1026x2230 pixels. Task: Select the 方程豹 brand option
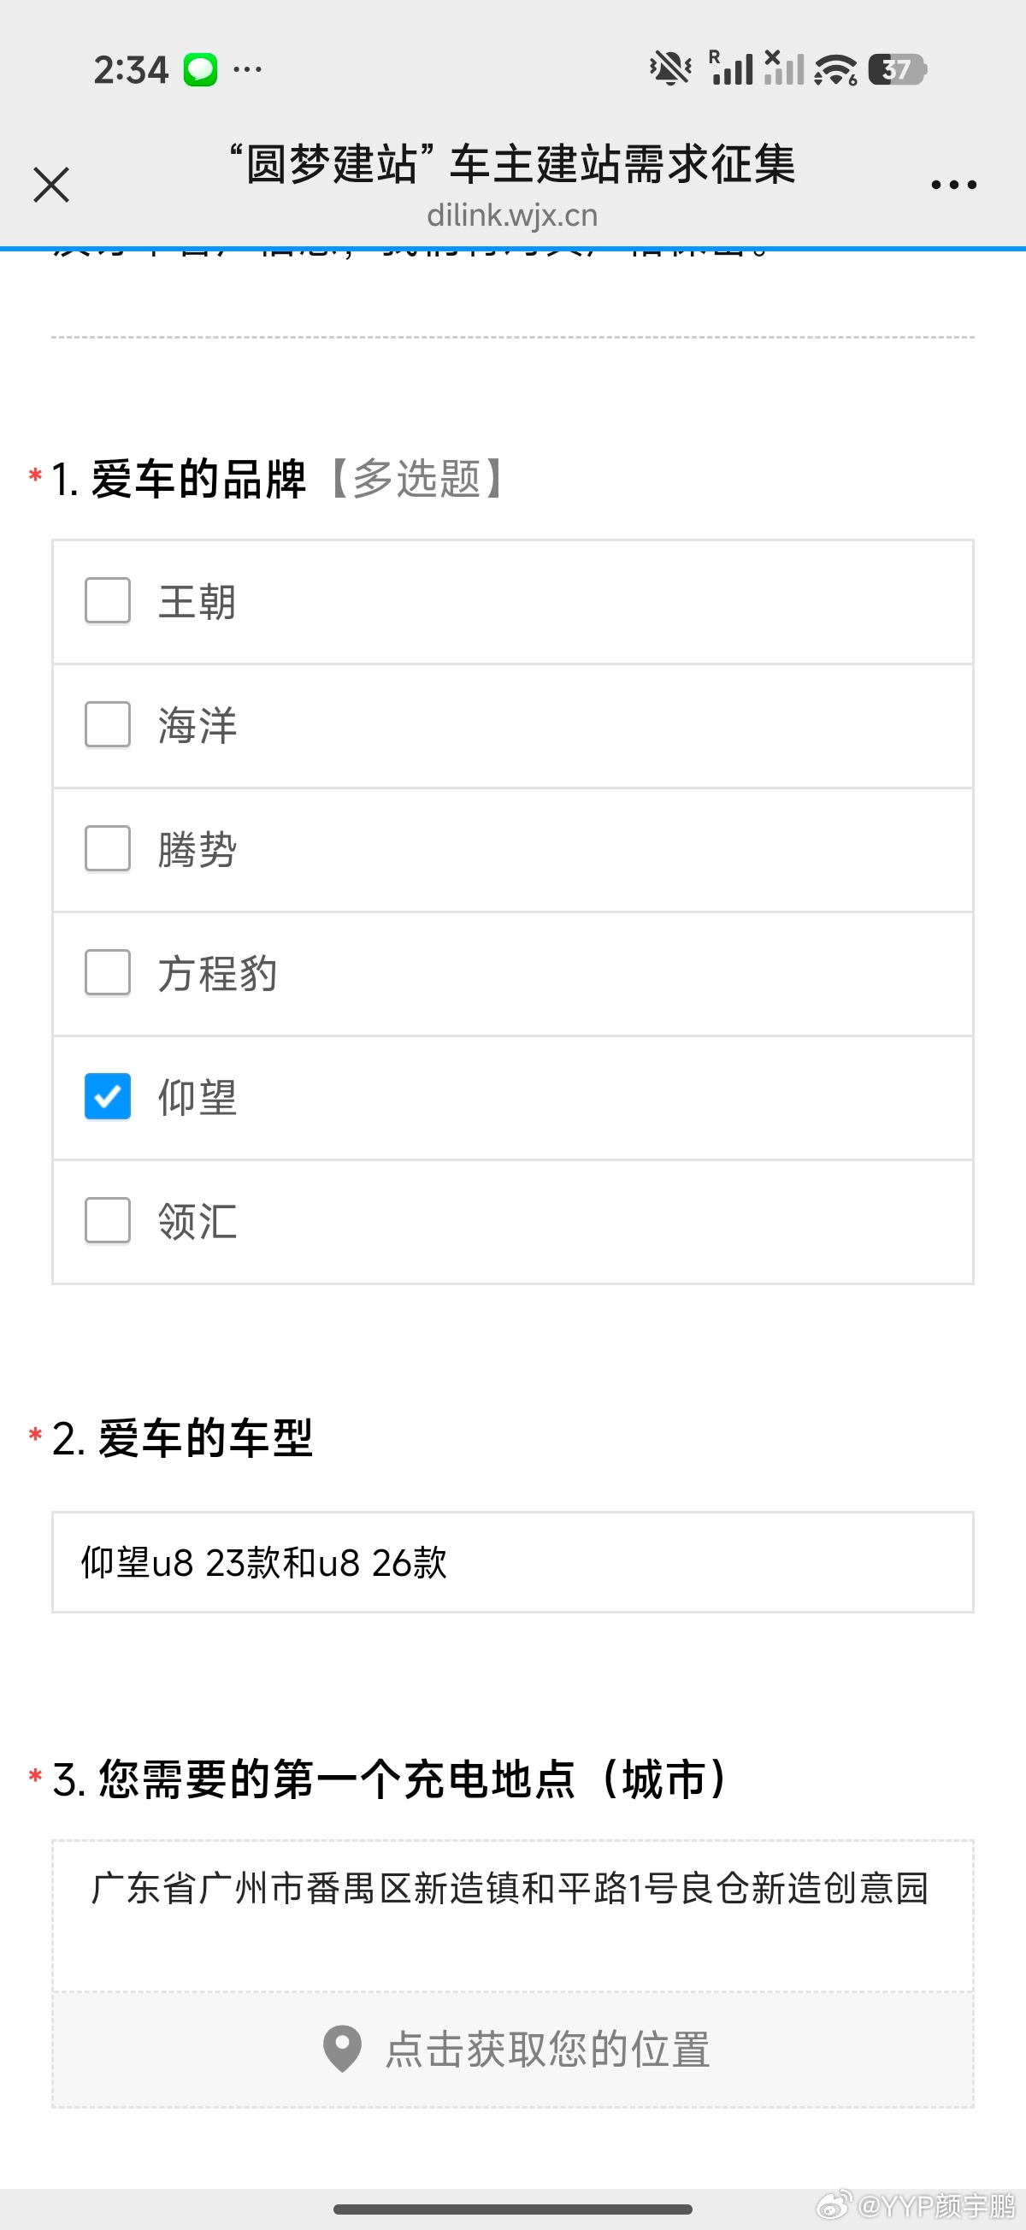[x=109, y=973]
